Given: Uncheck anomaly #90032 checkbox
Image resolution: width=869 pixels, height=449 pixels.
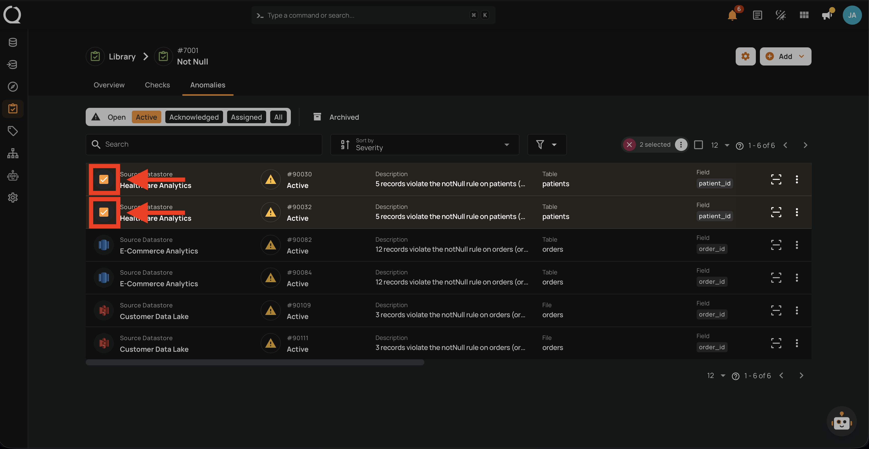Looking at the screenshot, I should click(x=104, y=212).
